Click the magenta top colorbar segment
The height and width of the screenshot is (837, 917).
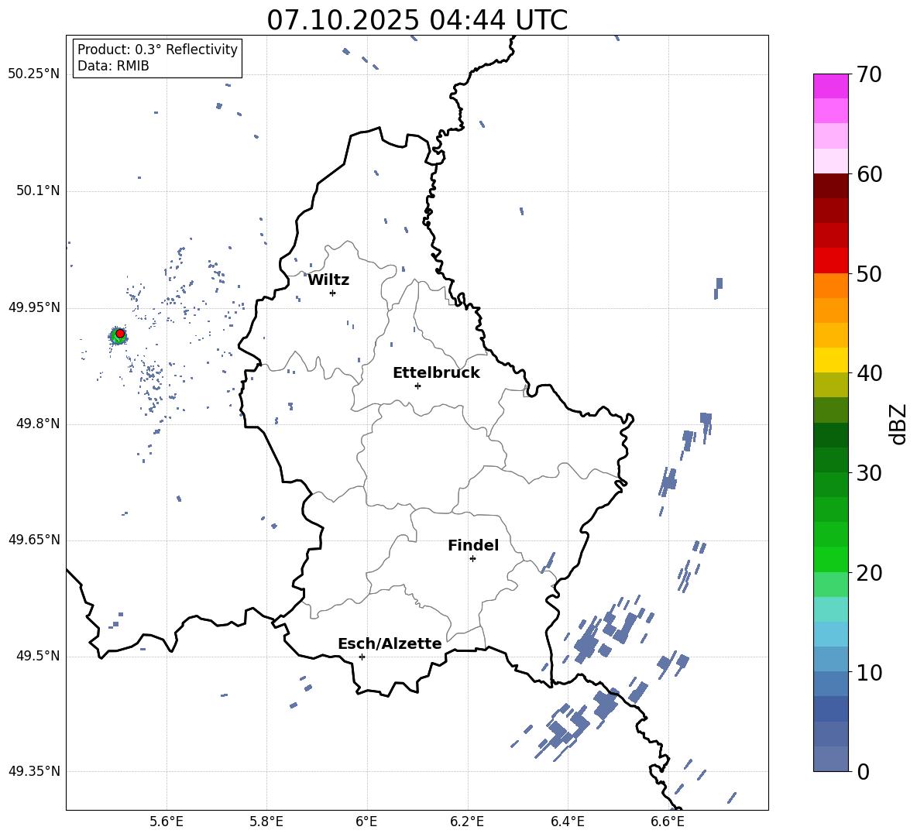point(831,86)
